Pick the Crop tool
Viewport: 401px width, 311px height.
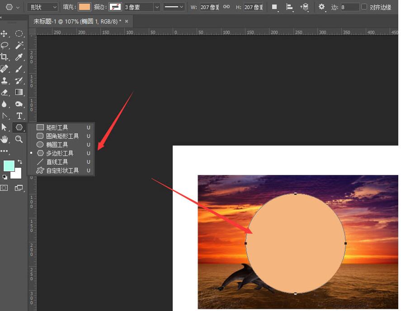coord(5,57)
